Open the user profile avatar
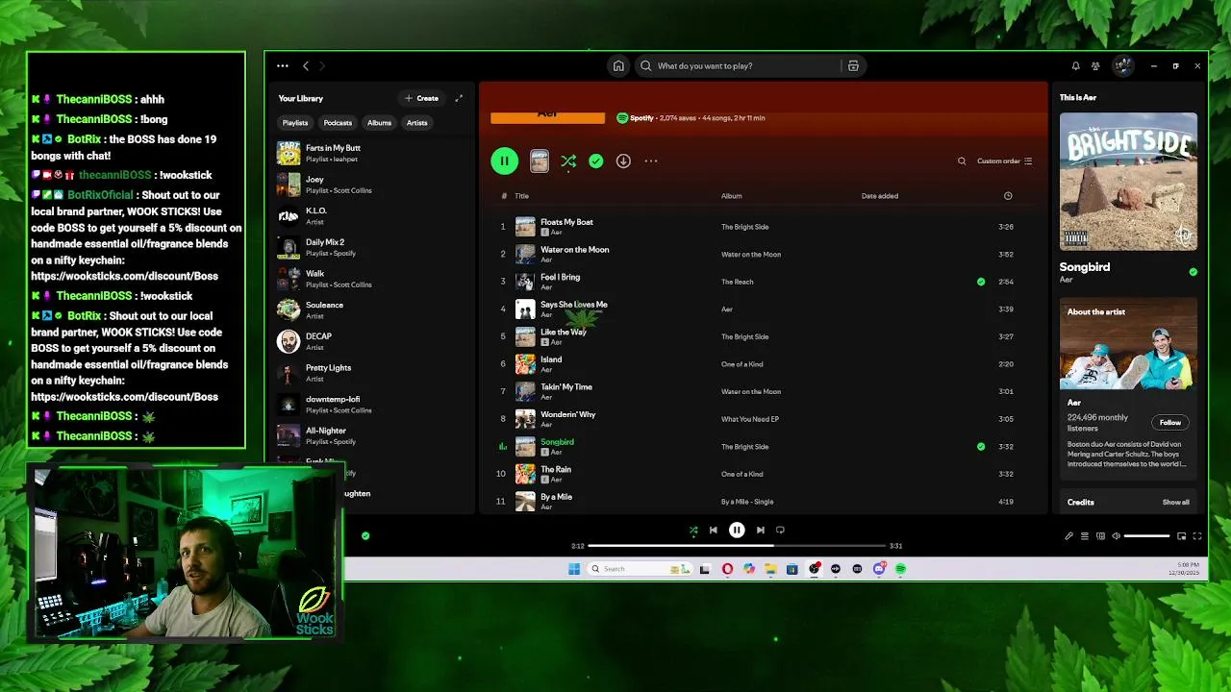1231x692 pixels. tap(1122, 66)
